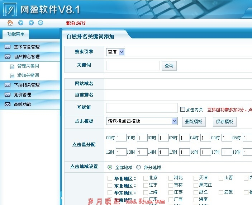Image resolution: width=252 pixels, height=205 pixels.
Task: Click the envelope icon beside 高级功能
Action: click(7, 104)
